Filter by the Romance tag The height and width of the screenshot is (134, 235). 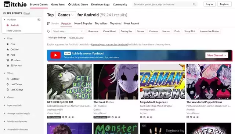pos(93,31)
